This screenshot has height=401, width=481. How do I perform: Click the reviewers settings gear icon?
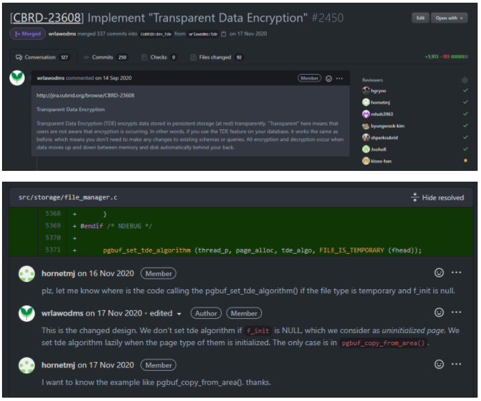tap(464, 79)
